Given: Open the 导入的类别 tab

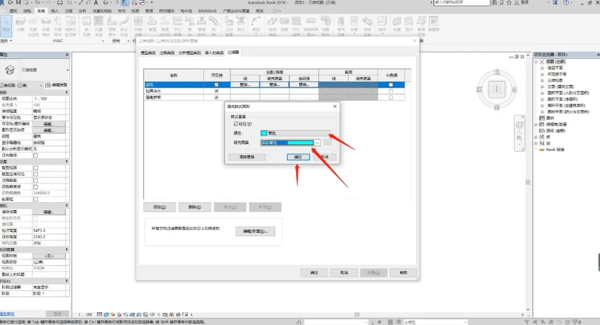Looking at the screenshot, I should click(214, 52).
